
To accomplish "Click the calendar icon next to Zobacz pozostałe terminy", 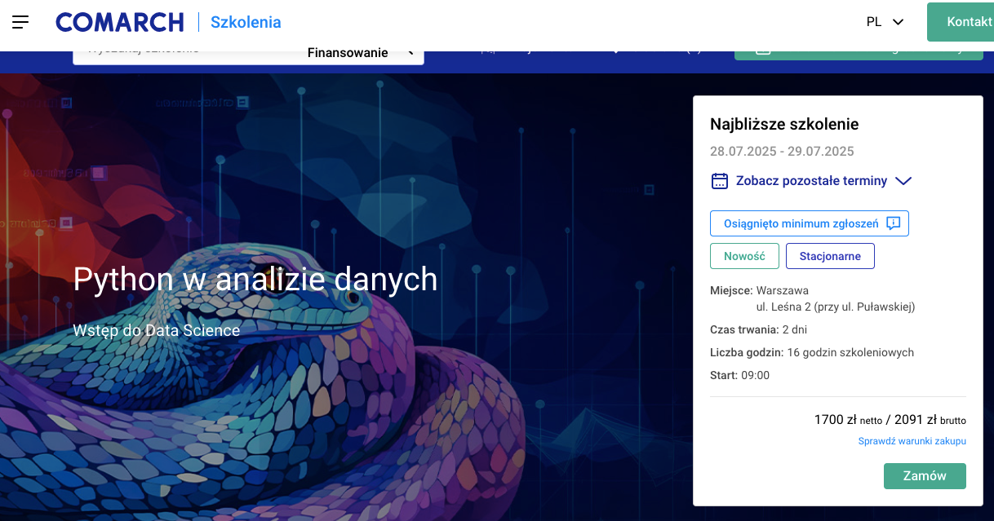I will (x=719, y=181).
